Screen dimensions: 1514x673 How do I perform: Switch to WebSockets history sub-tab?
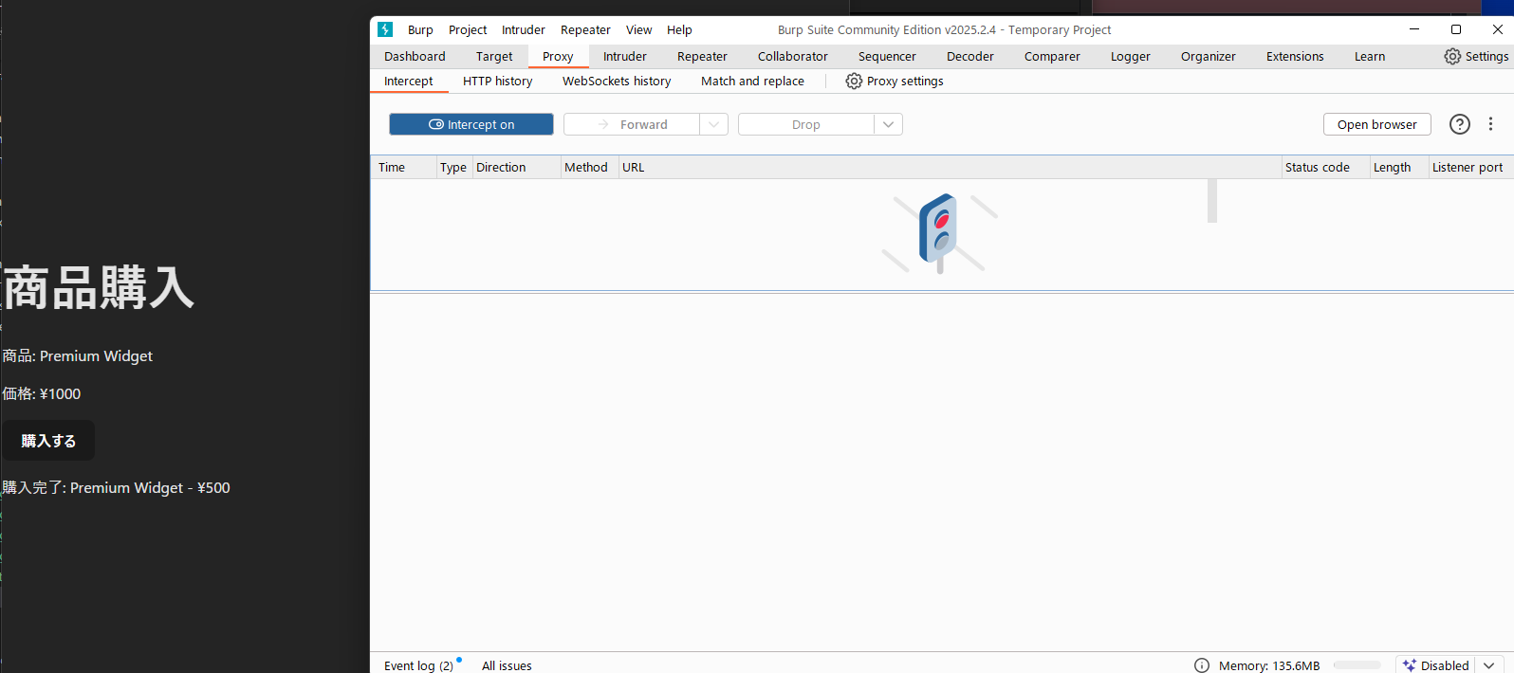click(x=617, y=81)
